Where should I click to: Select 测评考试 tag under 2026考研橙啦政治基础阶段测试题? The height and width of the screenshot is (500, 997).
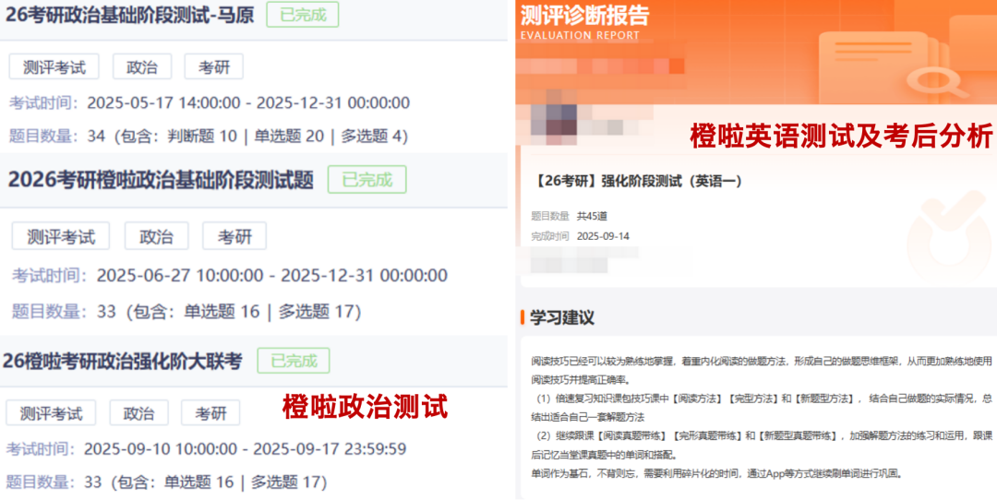coord(60,236)
